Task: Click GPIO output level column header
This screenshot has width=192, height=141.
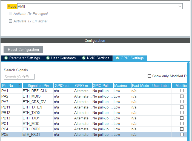Action: coord(64,86)
